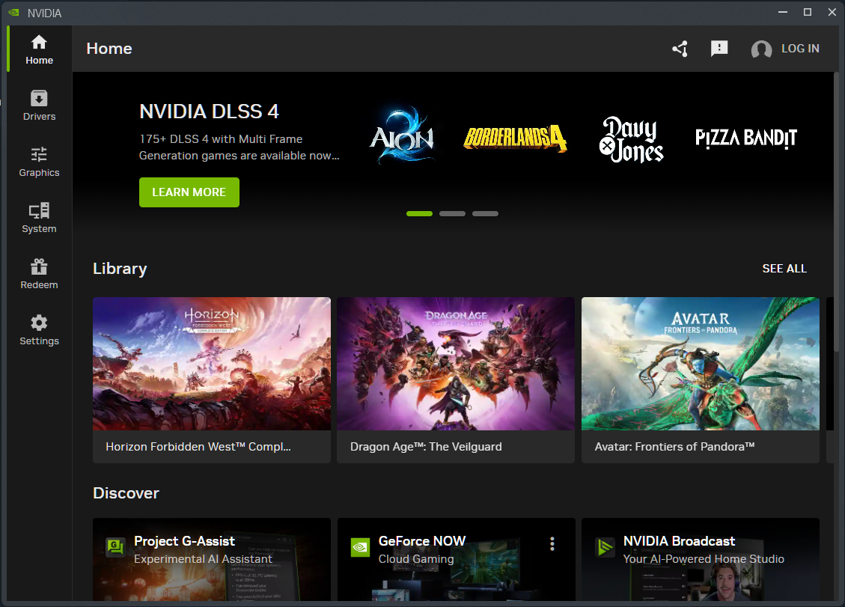Open the Project G-Assist card title
The height and width of the screenshot is (607, 845).
coord(184,541)
